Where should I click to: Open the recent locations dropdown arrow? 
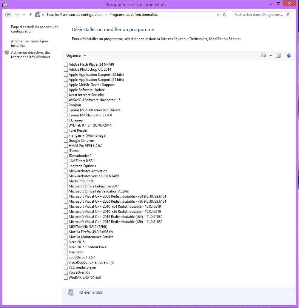point(24,15)
